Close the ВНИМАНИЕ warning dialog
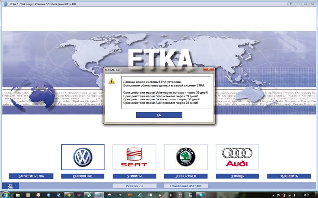This screenshot has height=198, width=318. click(x=208, y=70)
